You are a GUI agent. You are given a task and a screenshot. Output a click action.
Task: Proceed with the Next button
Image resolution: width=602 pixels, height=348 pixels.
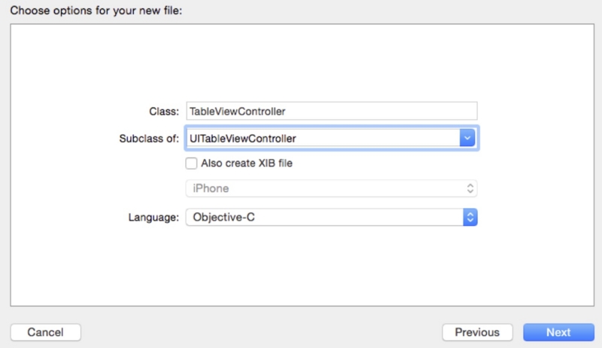[558, 332]
